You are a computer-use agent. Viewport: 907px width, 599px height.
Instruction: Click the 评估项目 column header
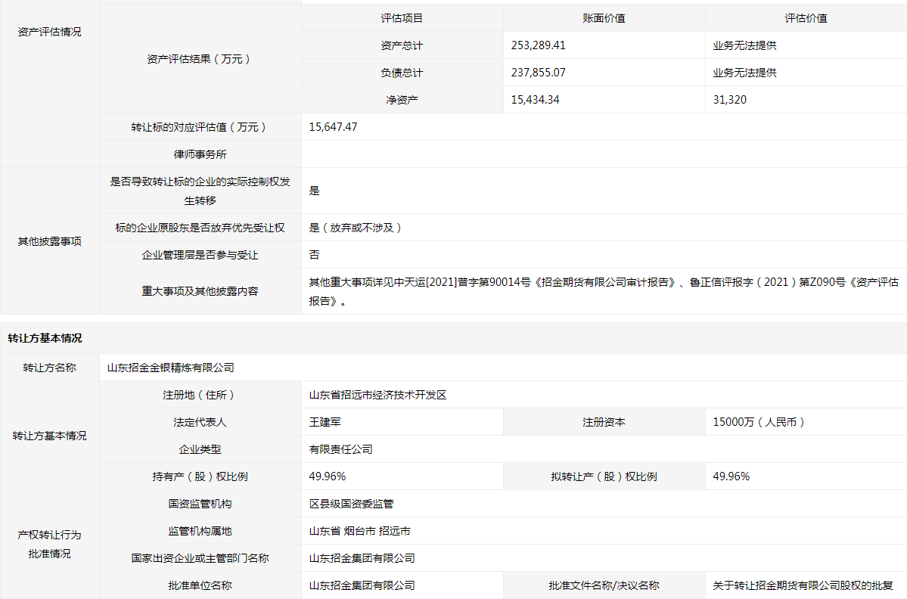coord(402,18)
